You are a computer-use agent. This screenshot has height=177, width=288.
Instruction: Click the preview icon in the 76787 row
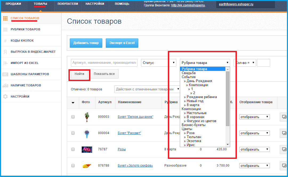click(x=284, y=149)
